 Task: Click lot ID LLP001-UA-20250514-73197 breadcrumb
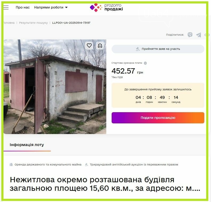click(71, 23)
